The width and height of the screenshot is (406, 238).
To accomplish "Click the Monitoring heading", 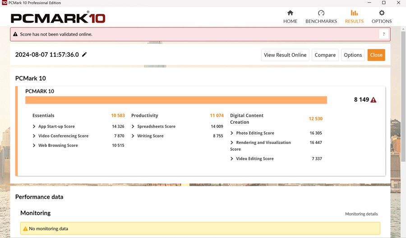I will point(36,213).
